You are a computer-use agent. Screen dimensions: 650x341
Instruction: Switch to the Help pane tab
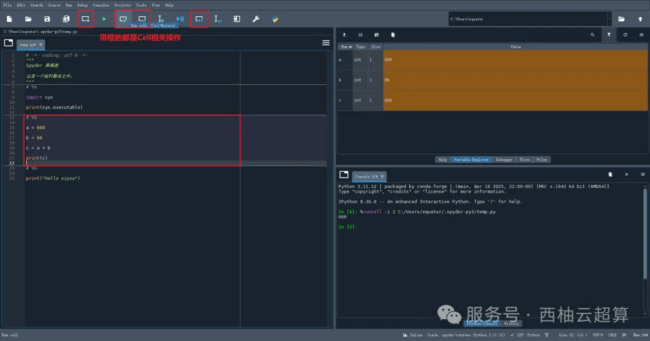[x=443, y=159]
